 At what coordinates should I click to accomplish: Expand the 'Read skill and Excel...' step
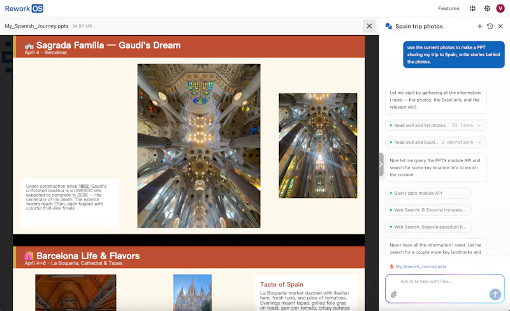pos(436,142)
